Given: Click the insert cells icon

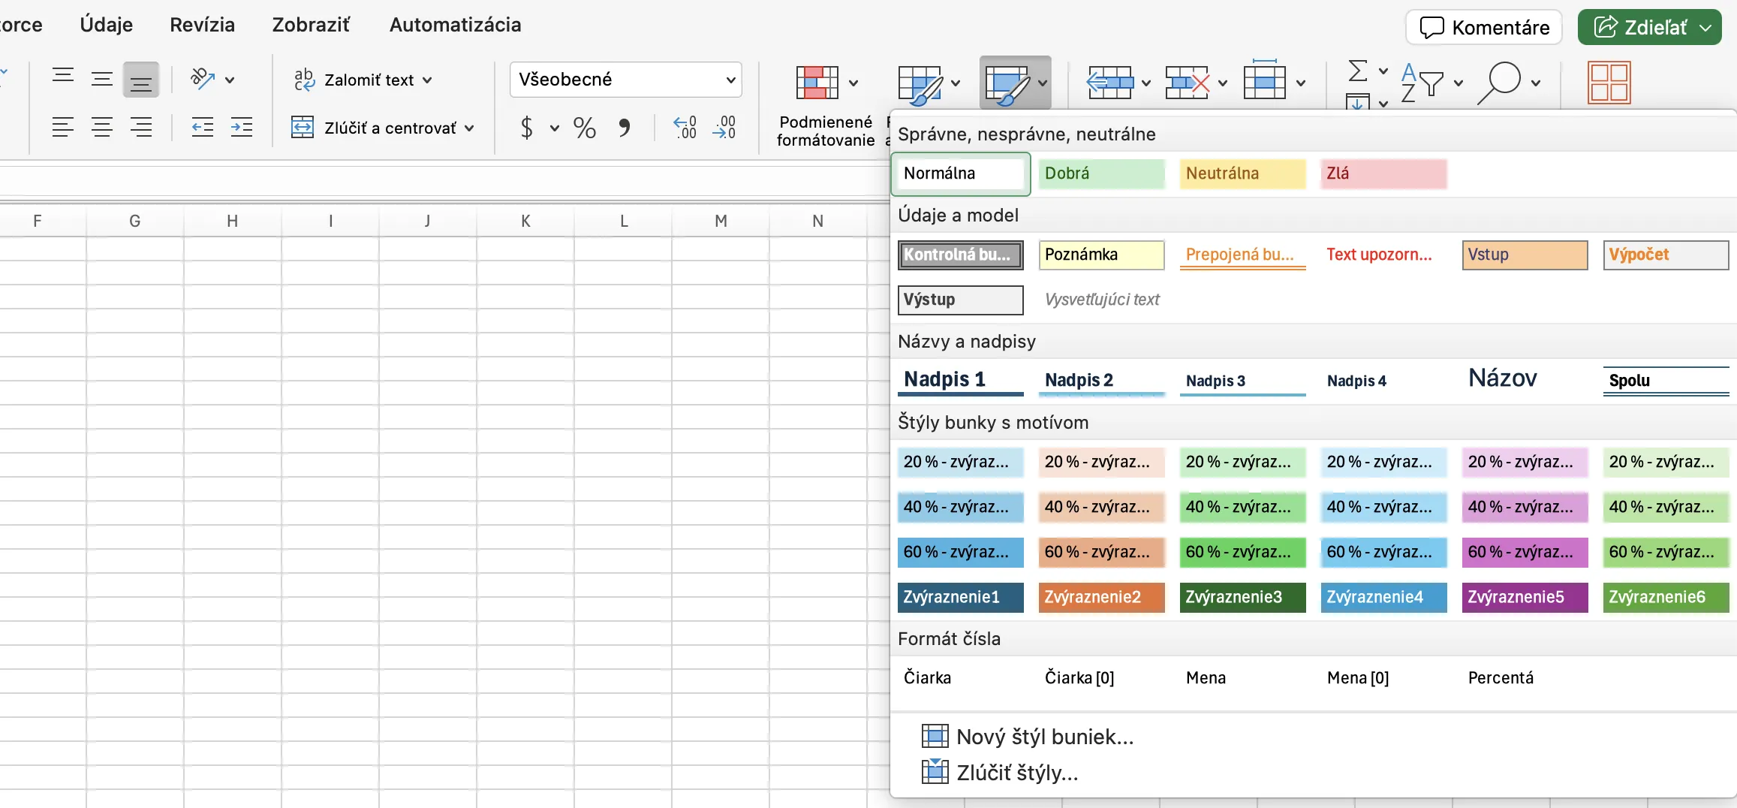Looking at the screenshot, I should [1110, 83].
